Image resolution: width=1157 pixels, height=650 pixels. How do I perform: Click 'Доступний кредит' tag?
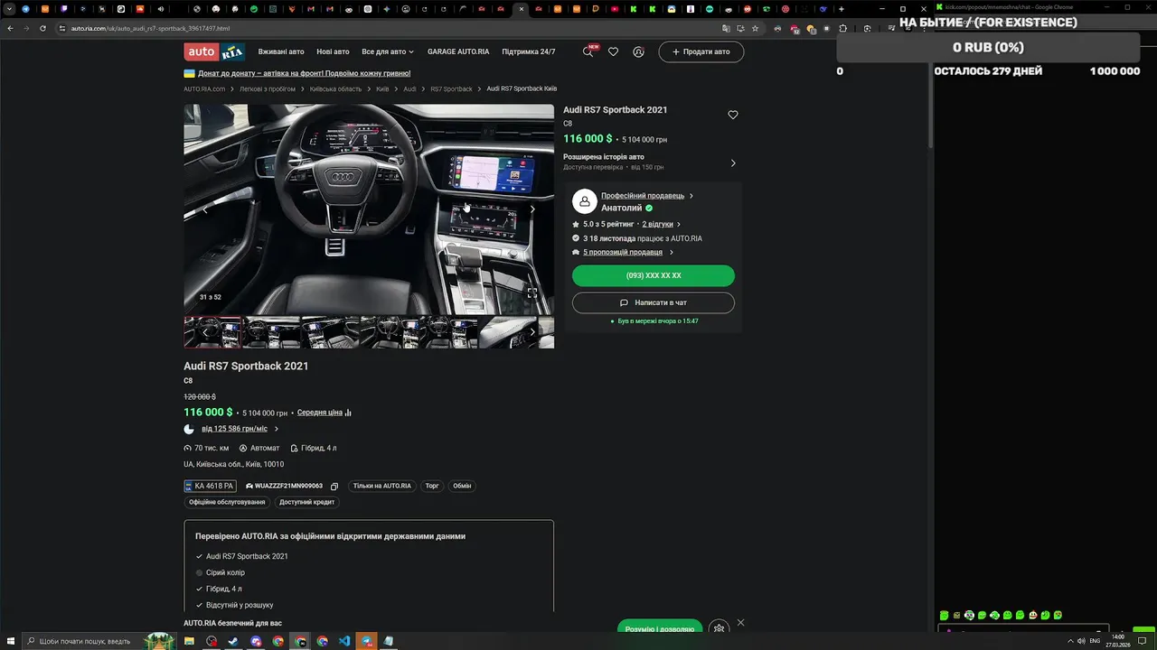pyautogui.click(x=306, y=502)
